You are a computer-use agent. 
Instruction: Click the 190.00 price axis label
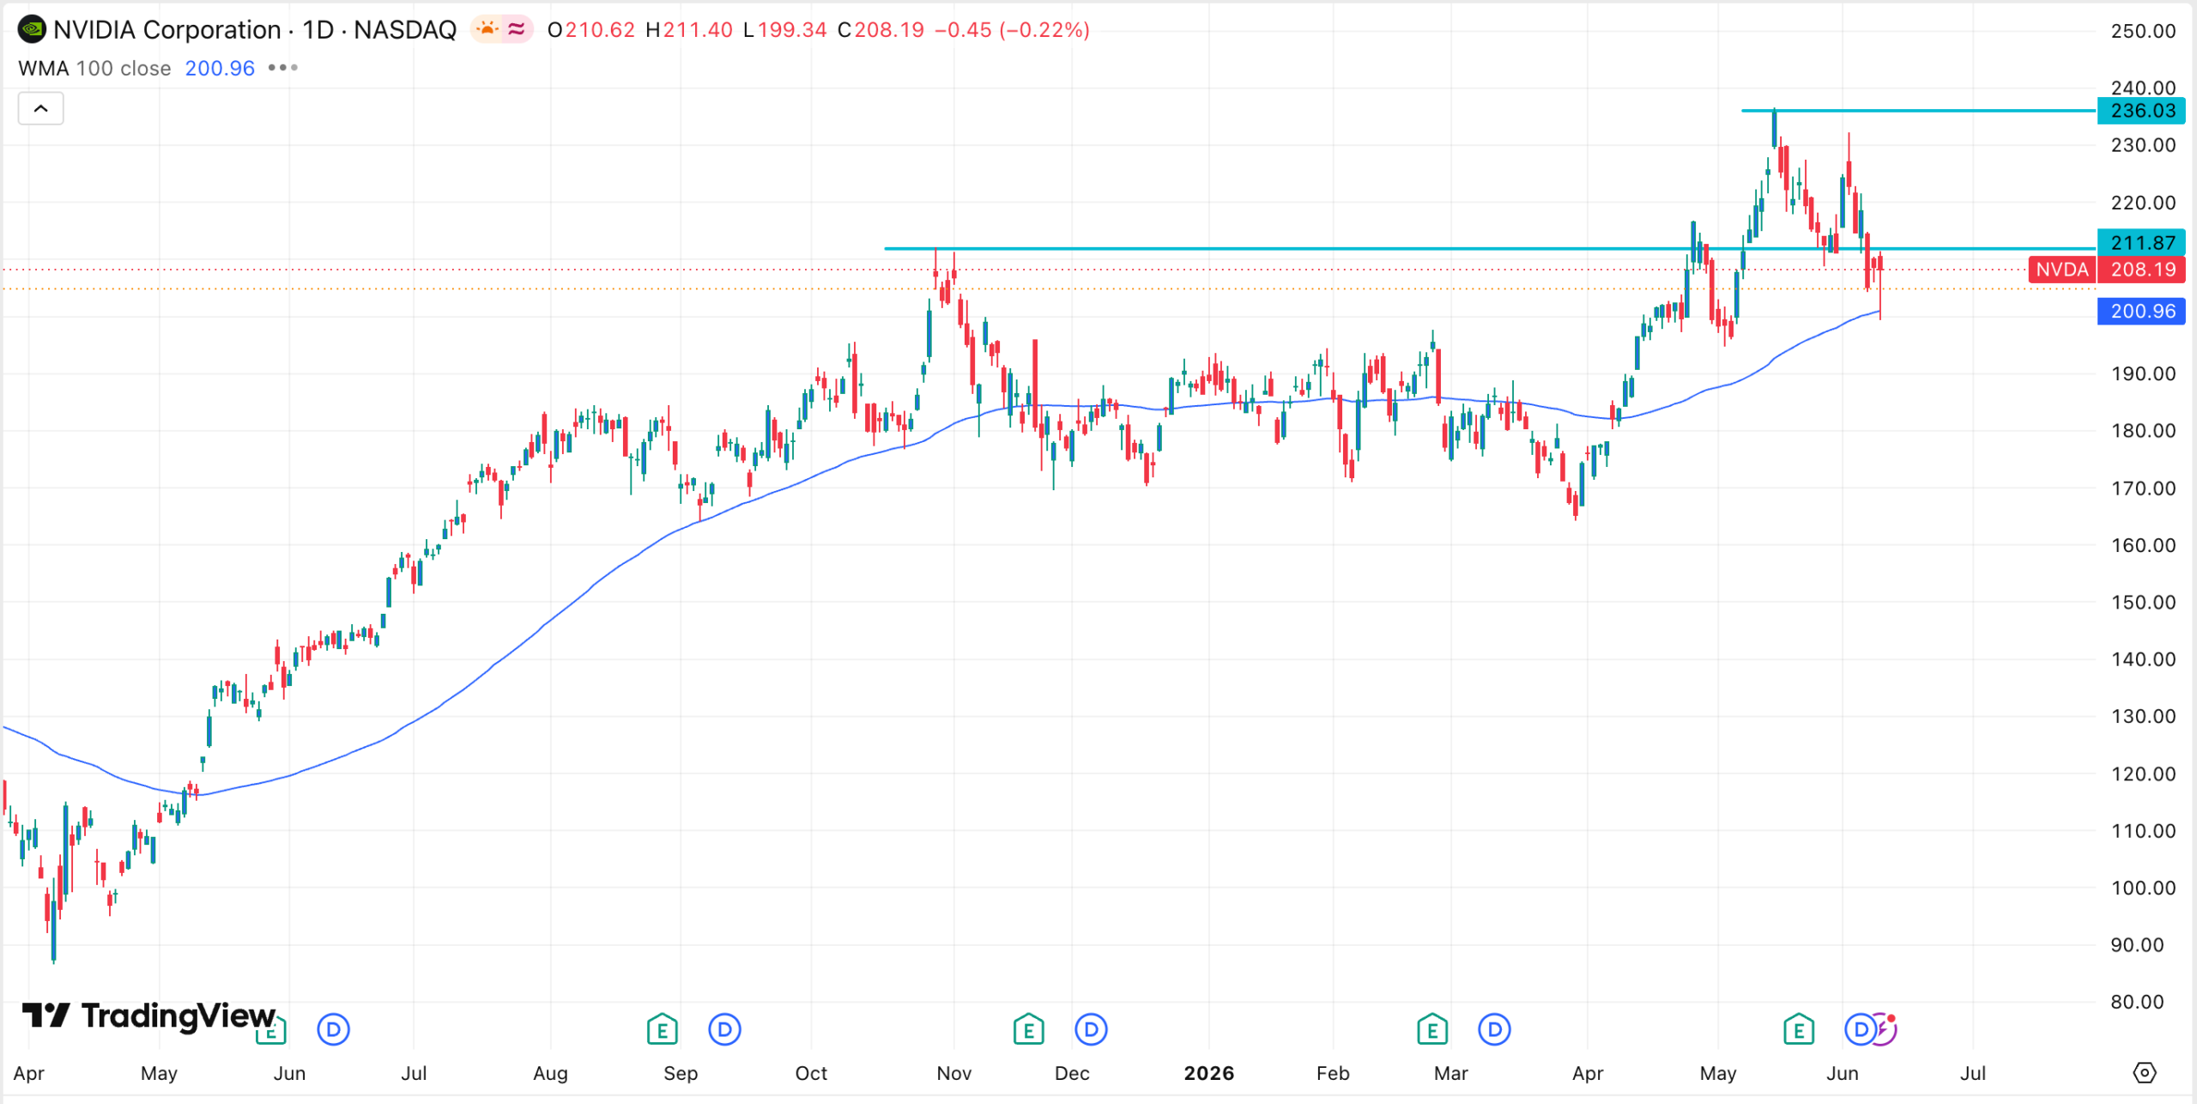pyautogui.click(x=2143, y=373)
